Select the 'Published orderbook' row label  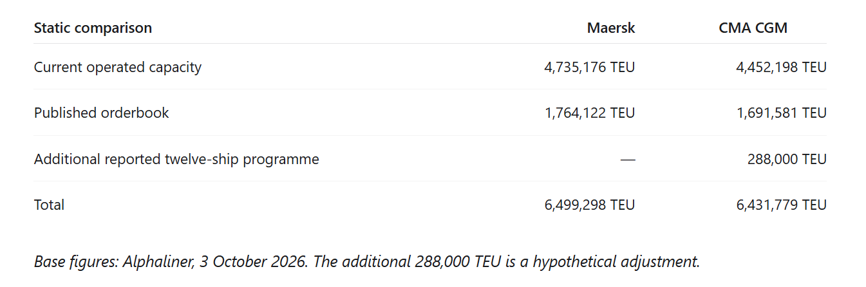click(102, 113)
